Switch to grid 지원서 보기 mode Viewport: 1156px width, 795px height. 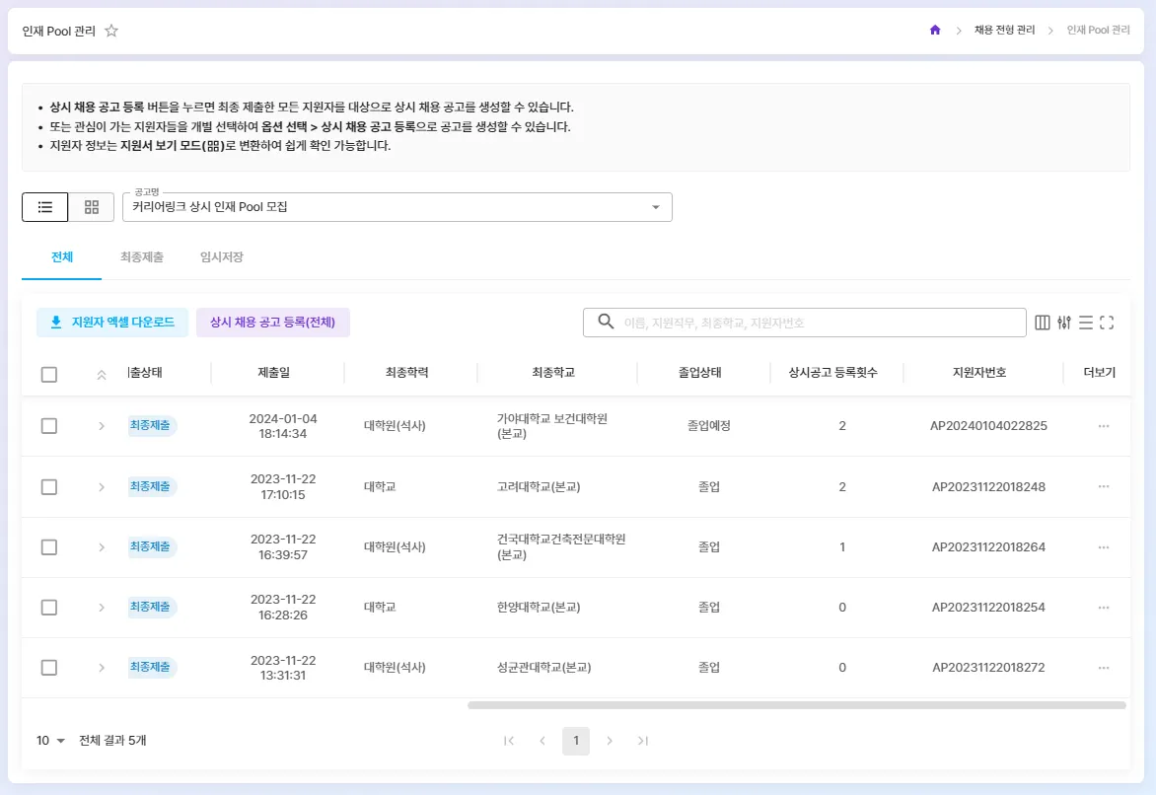pyautogui.click(x=92, y=207)
